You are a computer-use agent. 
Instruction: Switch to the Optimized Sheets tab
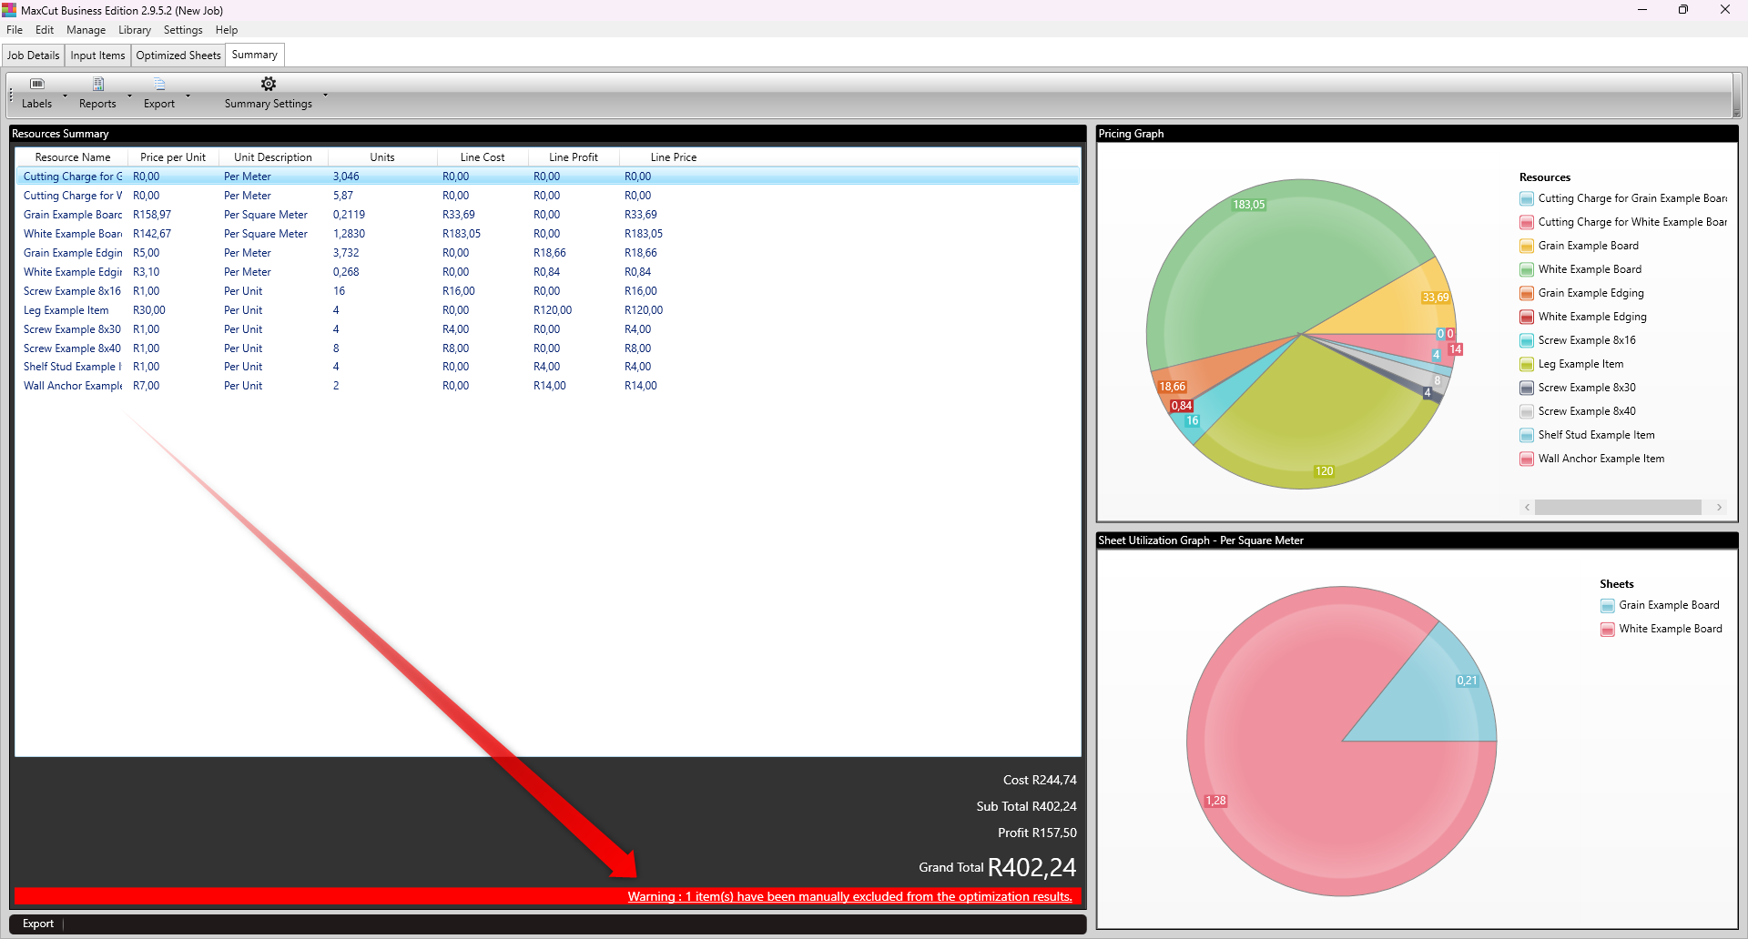(x=178, y=56)
